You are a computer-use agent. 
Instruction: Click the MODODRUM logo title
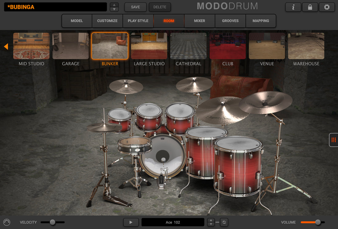227,6
